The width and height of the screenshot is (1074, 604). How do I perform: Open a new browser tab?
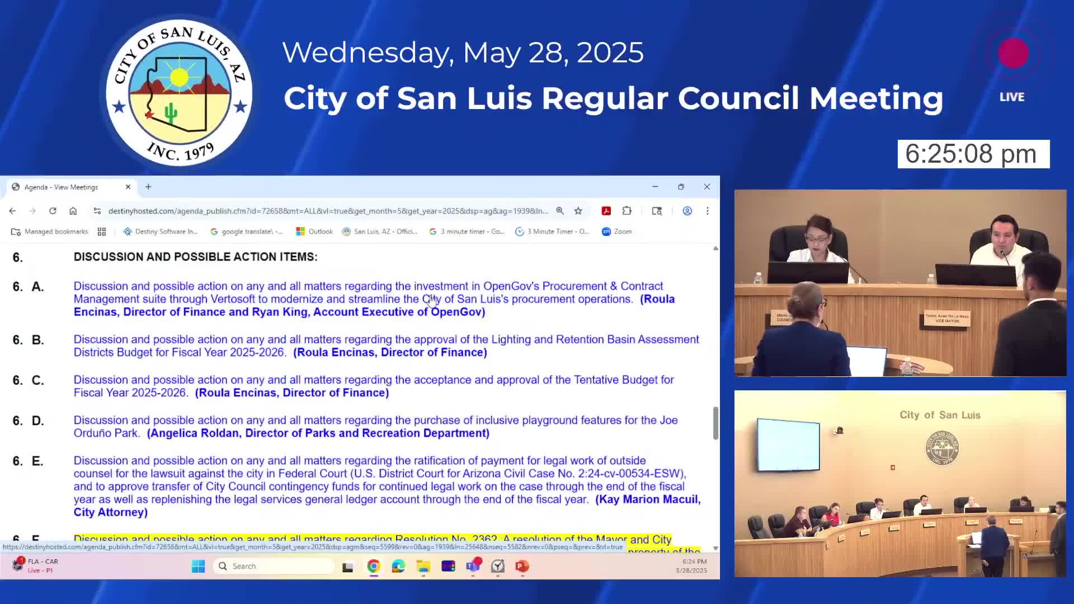148,187
